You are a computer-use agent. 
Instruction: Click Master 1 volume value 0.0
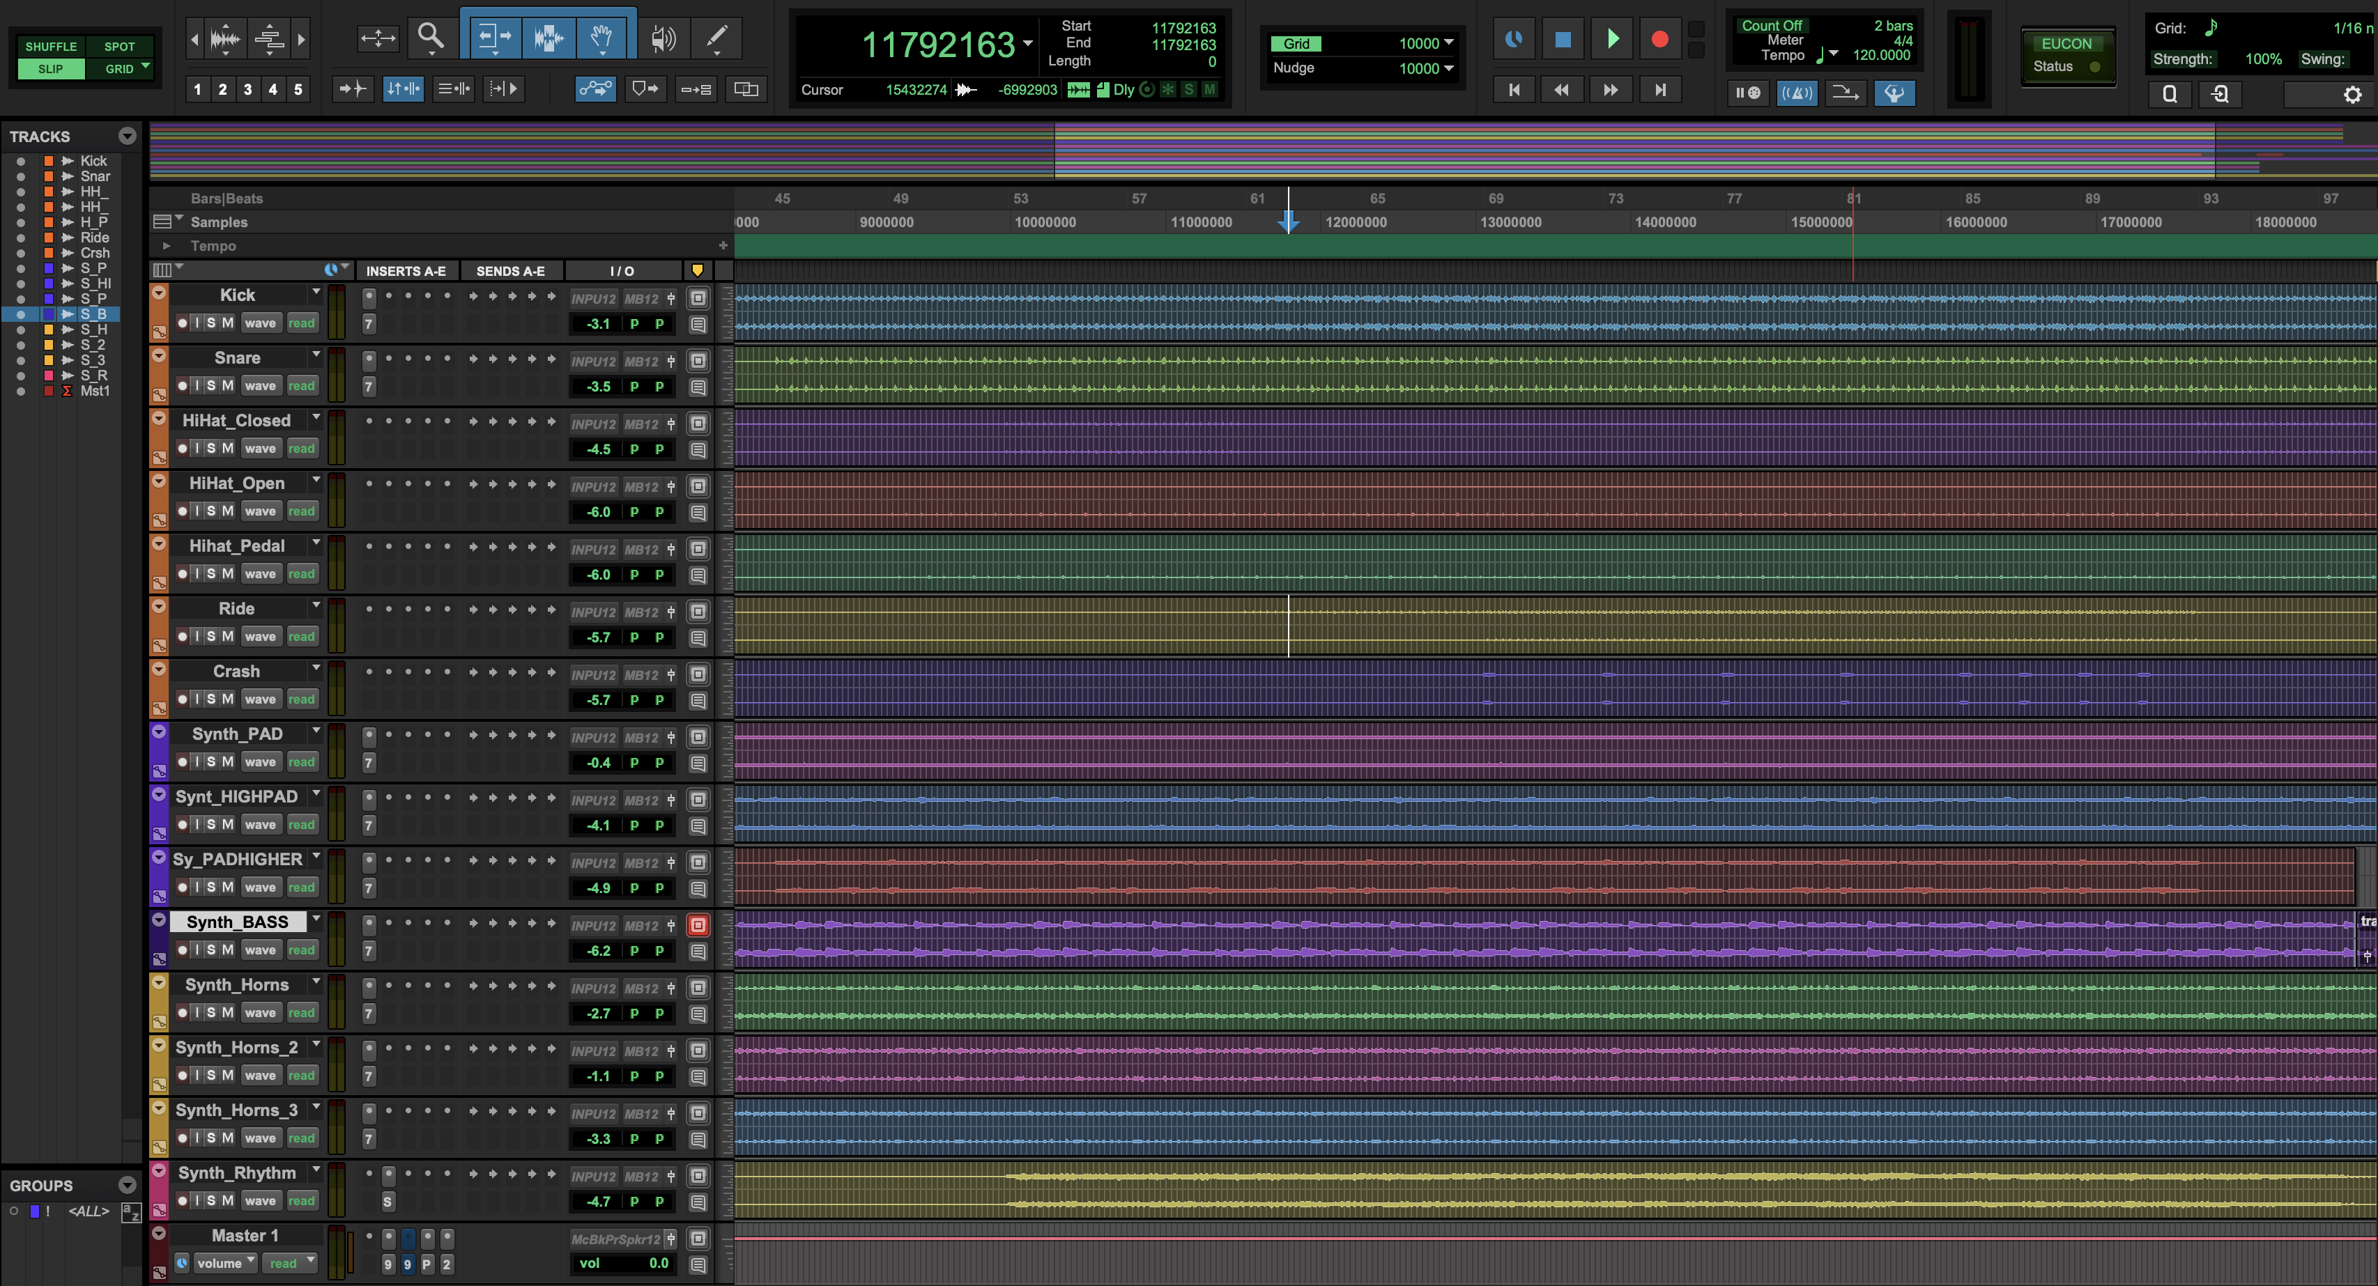pyautogui.click(x=658, y=1263)
